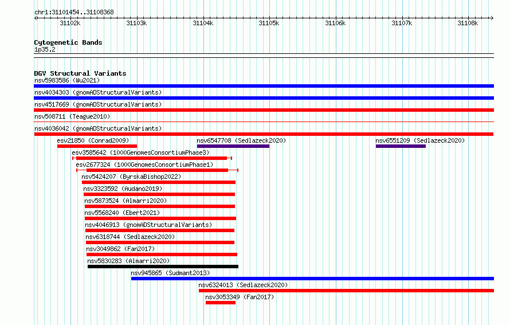Click nsv5424207 (ByrskaBishop2022) label
This screenshot has width=510, height=325.
[131, 177]
